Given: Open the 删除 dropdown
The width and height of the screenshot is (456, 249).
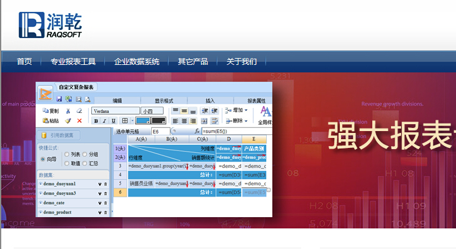Looking at the screenshot, I should click(x=237, y=120).
